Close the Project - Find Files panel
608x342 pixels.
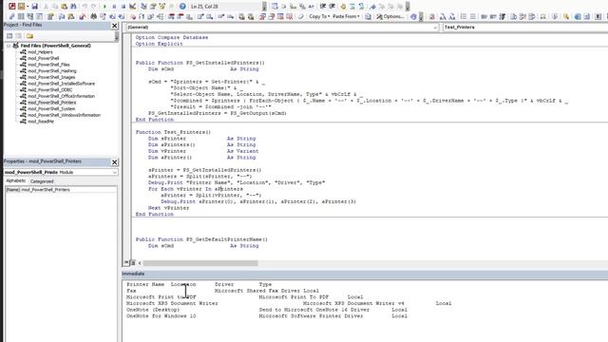click(x=114, y=26)
